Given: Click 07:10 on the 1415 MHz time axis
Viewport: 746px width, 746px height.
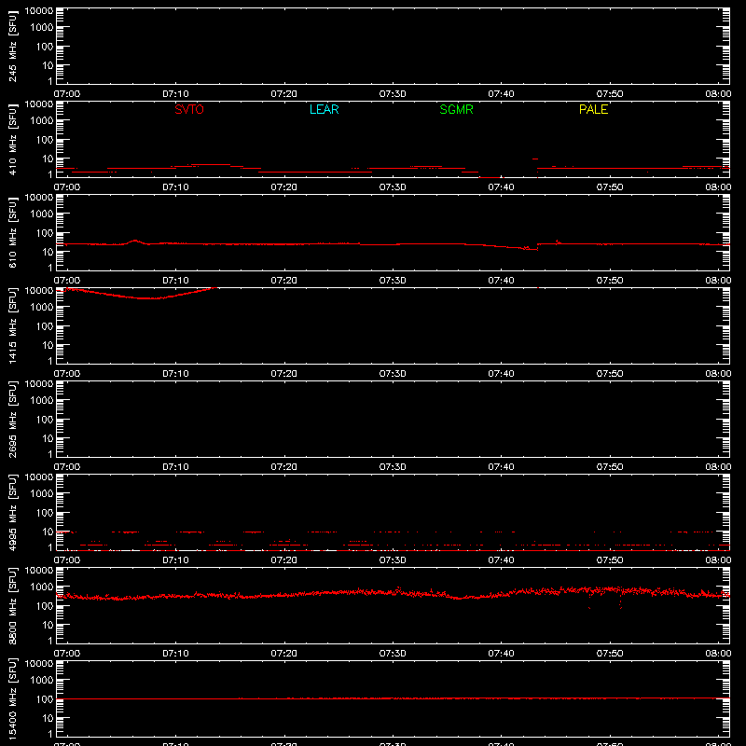Looking at the screenshot, I should click(175, 374).
